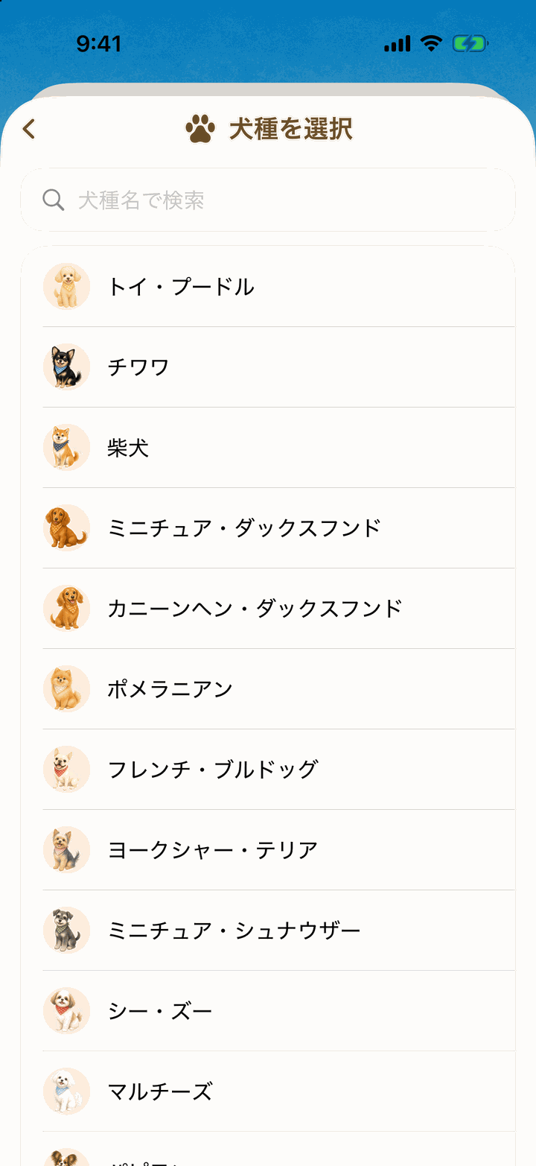Select ミニチュア・シュナウザー breed
This screenshot has height=1166, width=536.
coord(268,930)
